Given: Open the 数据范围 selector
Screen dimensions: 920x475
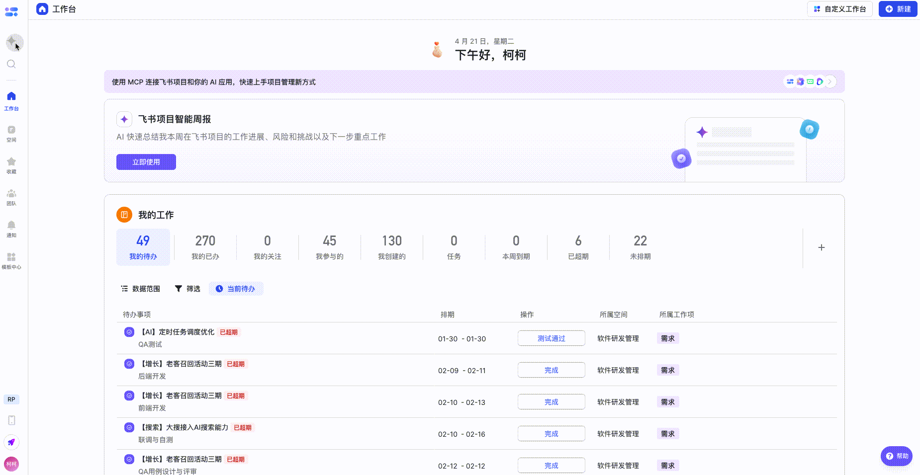Looking at the screenshot, I should 141,289.
